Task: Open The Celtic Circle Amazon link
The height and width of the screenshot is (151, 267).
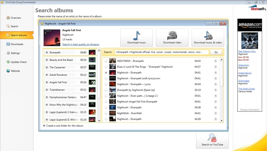Action: [x=246, y=89]
